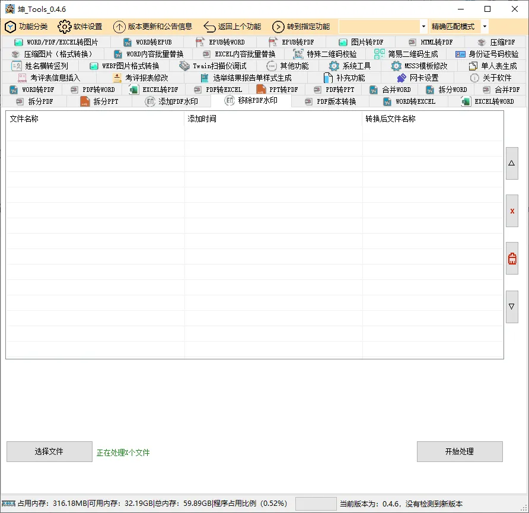Click the 添加时间 column header

point(273,119)
